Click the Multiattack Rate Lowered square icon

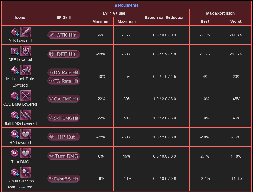(26, 70)
